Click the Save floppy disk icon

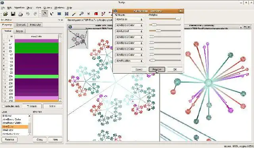point(13,14)
